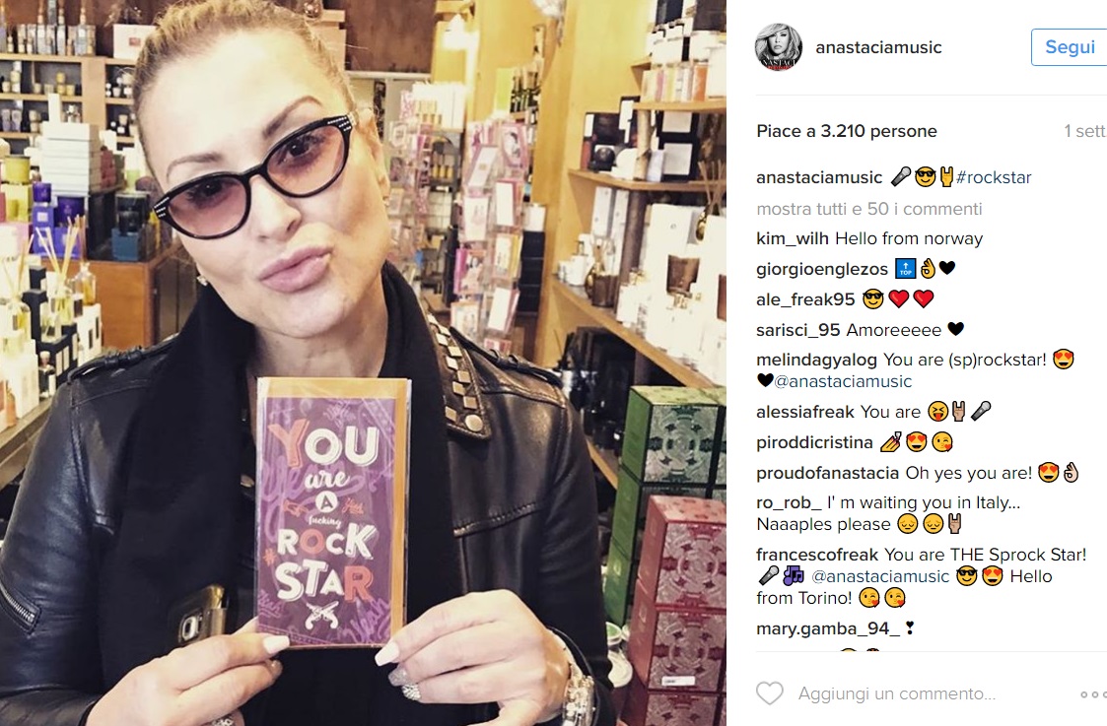
Task: Open proudofanastacia commenter profile
Action: click(x=827, y=473)
